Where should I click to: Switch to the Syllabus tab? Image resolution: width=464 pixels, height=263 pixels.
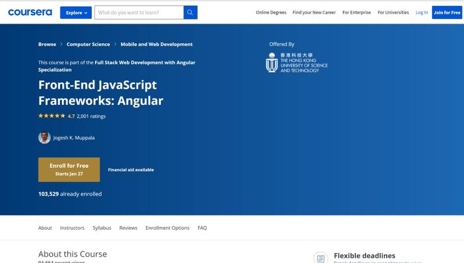pos(102,228)
